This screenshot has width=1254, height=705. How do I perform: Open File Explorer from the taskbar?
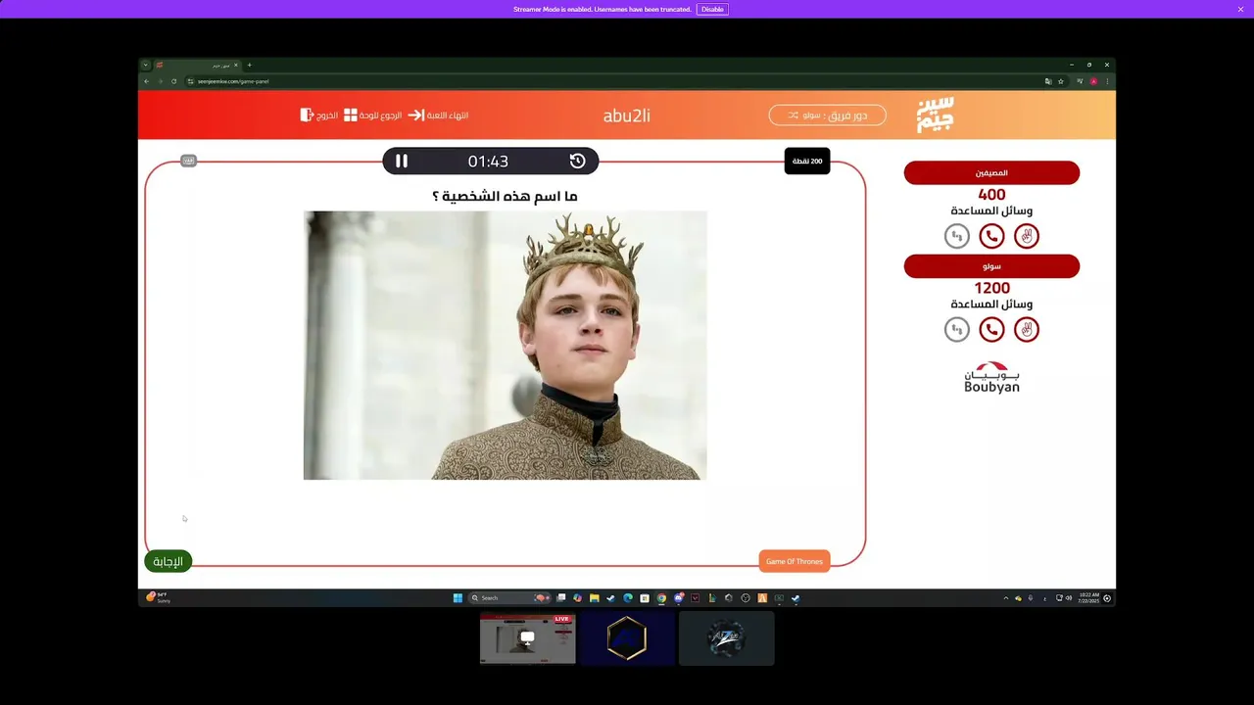point(594,598)
